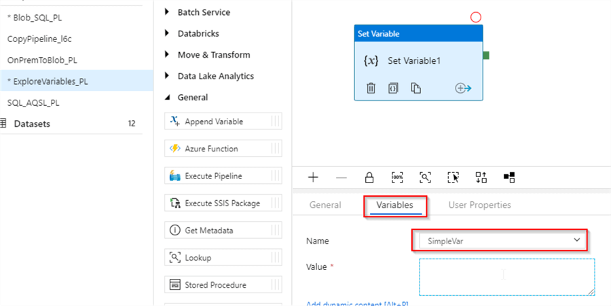Viewport: 611px width, 306px height.
Task: Reset canvas zoom to 100%
Action: (x=397, y=177)
